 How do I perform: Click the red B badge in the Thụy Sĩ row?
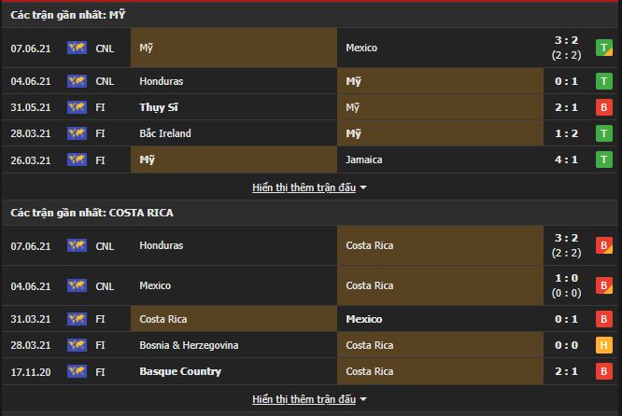click(x=603, y=107)
